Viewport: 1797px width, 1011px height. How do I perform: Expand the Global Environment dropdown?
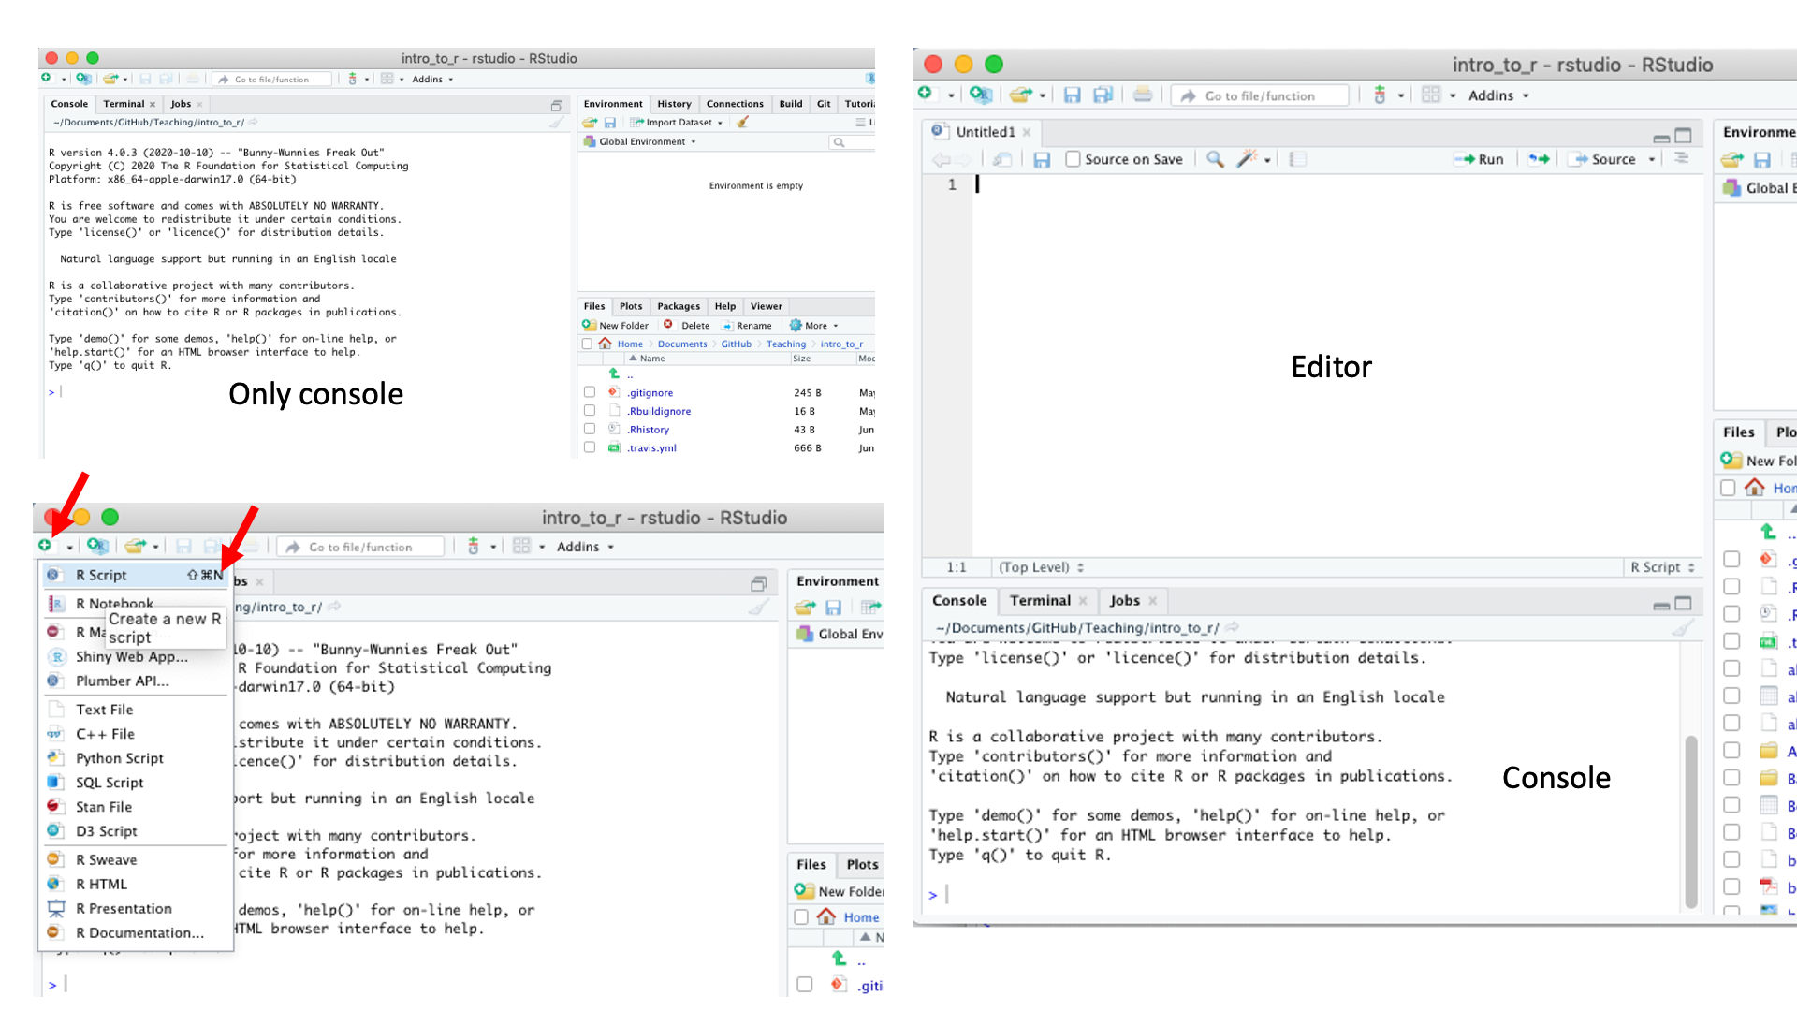pos(648,142)
